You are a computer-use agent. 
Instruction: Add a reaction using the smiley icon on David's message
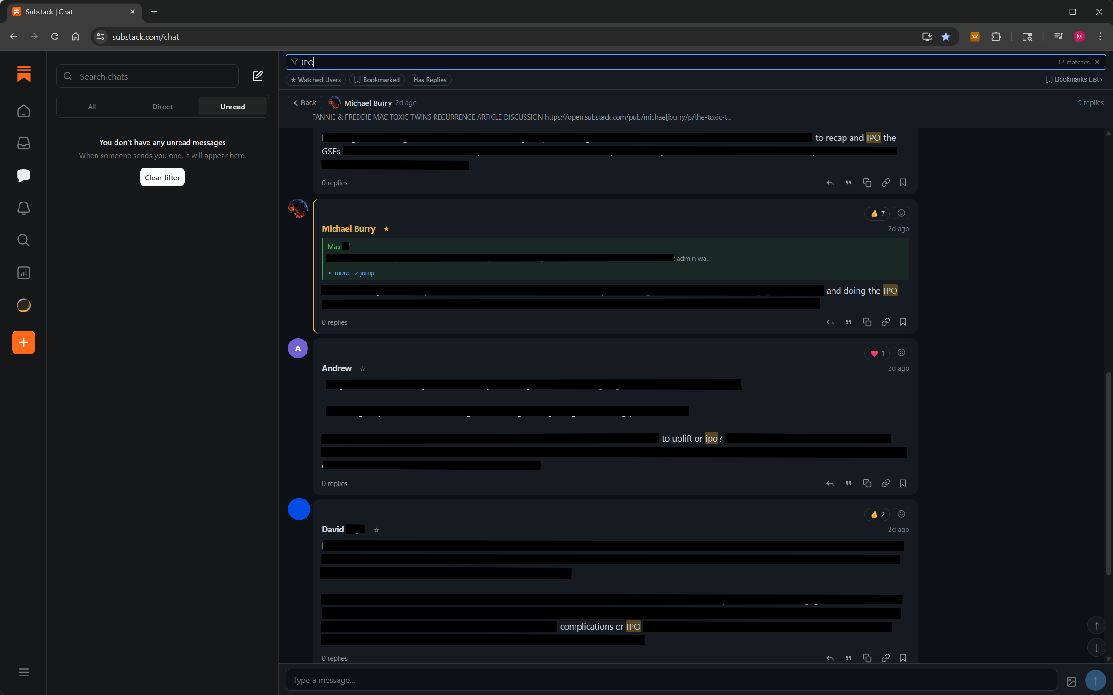901,514
